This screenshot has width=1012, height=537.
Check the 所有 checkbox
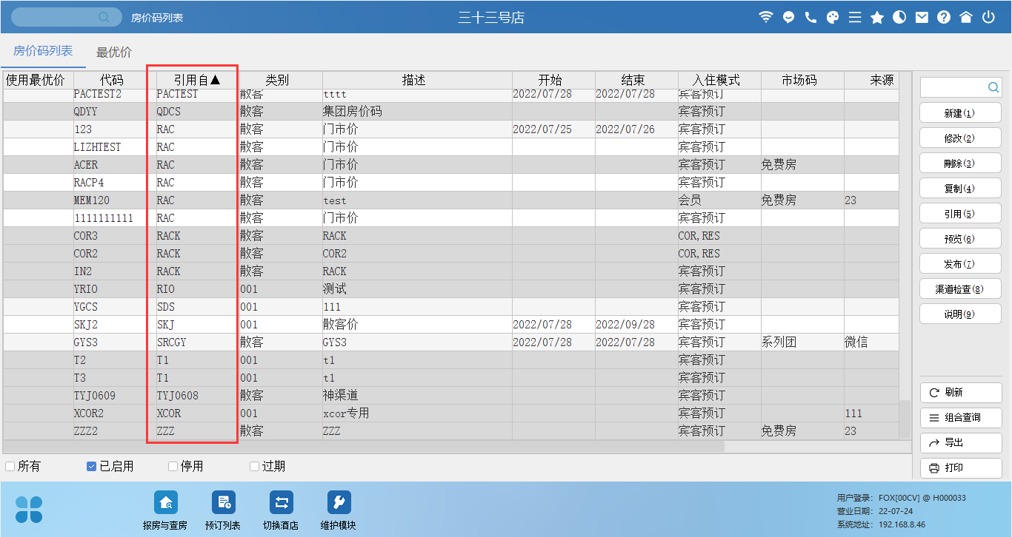(10, 467)
